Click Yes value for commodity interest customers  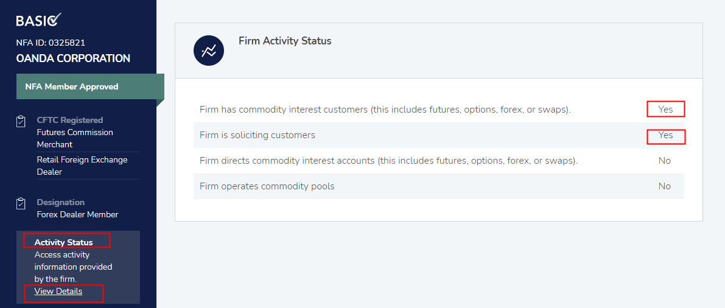pyautogui.click(x=665, y=110)
